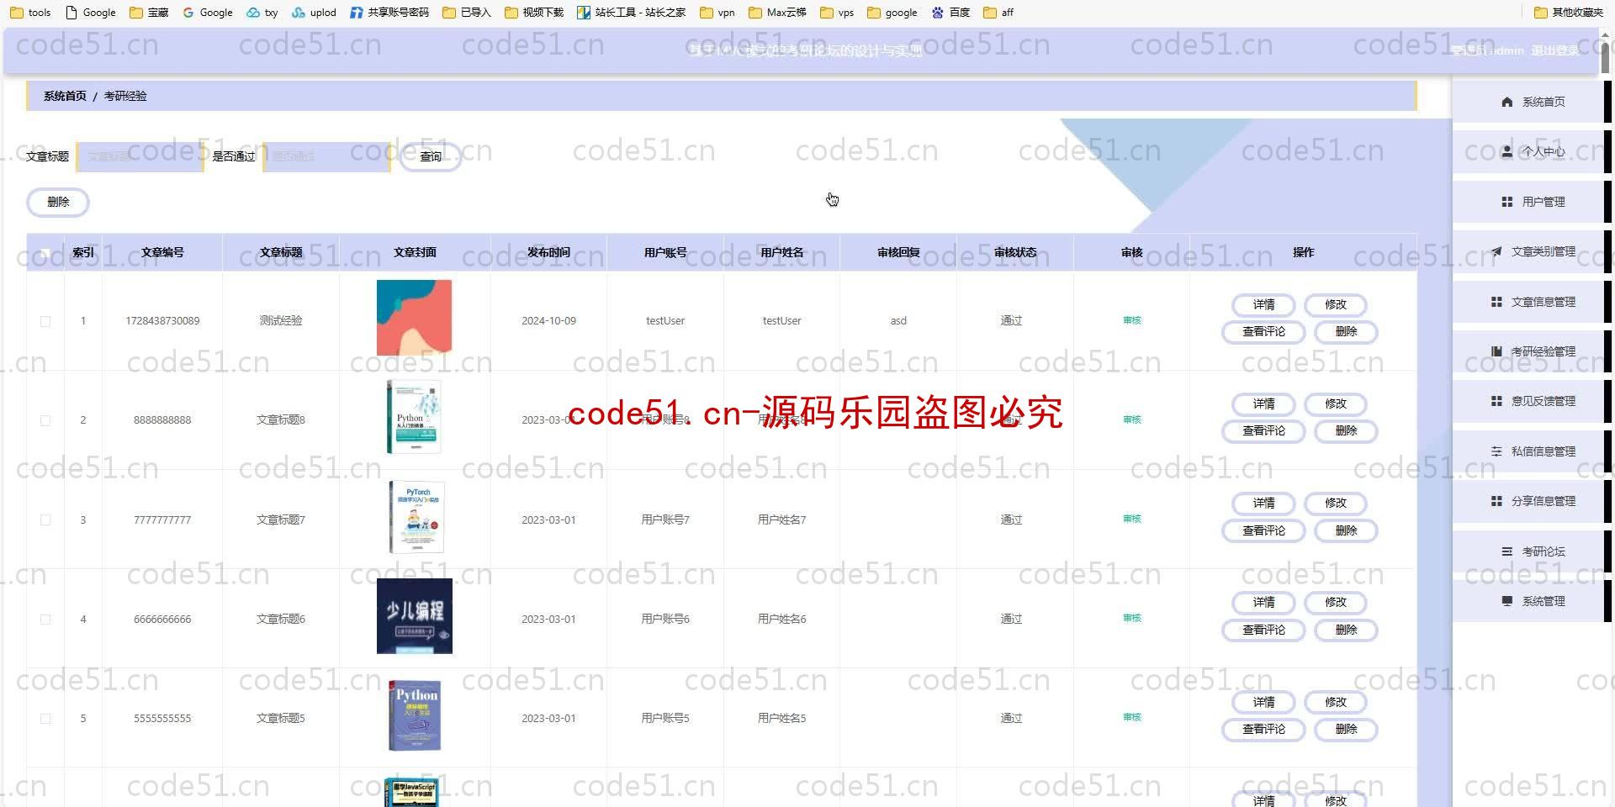Click the paper plane icon beside 文章类别管理
Image resolution: width=1615 pixels, height=807 pixels.
pyautogui.click(x=1496, y=251)
